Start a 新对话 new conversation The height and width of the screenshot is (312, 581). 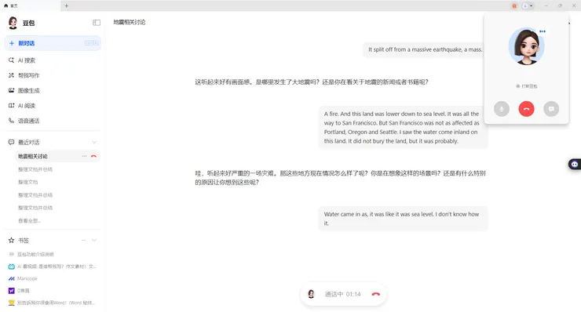(x=53, y=43)
